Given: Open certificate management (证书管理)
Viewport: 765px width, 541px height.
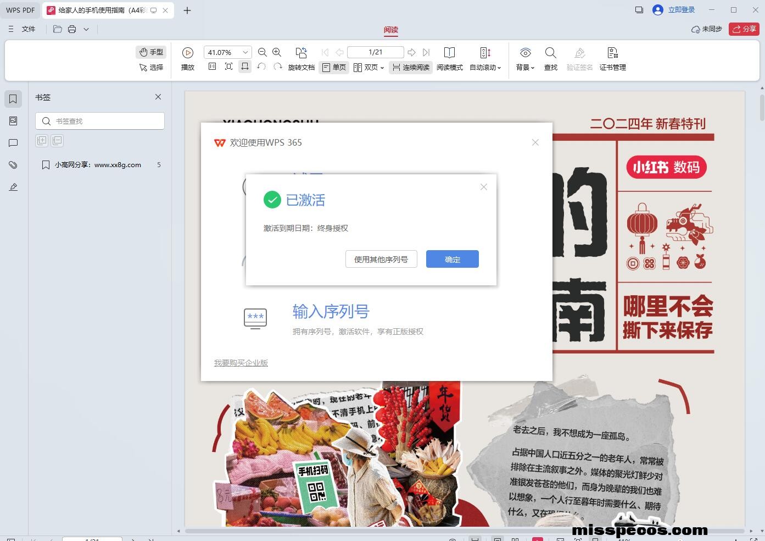Looking at the screenshot, I should [x=613, y=59].
